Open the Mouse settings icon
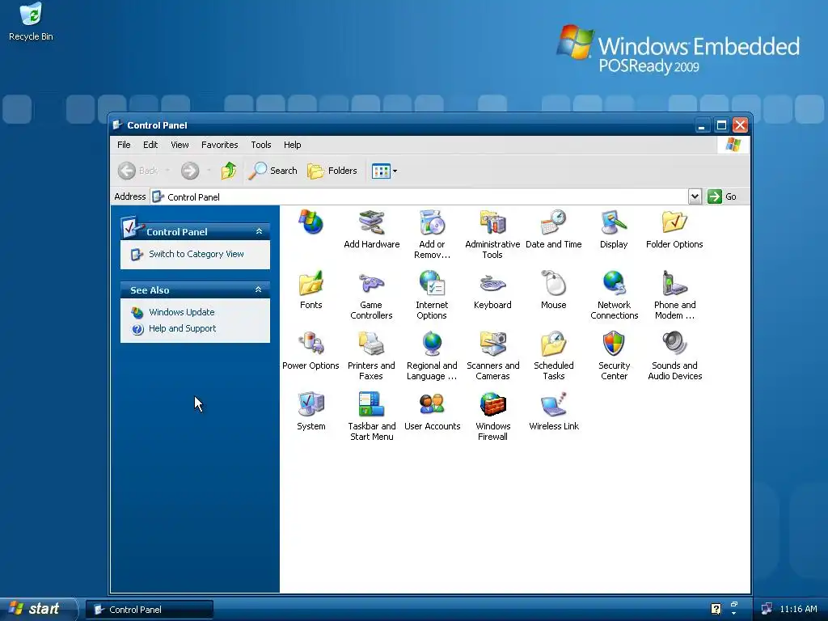The height and width of the screenshot is (621, 828). click(553, 284)
